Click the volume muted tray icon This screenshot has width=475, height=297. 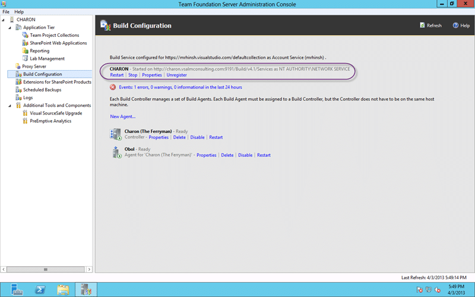click(x=438, y=290)
